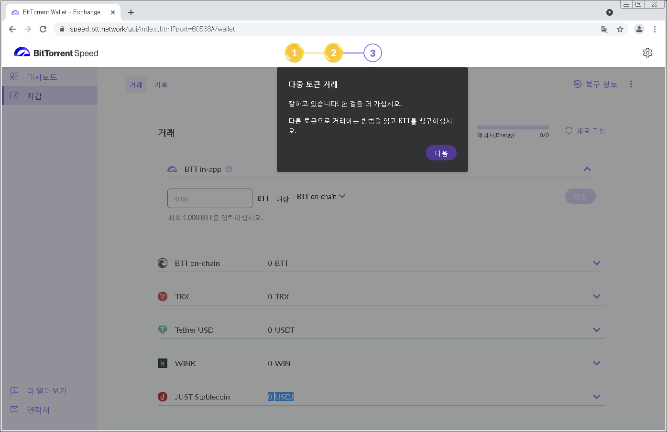Click the BitTorrent Speed logo
The image size is (667, 432).
click(x=56, y=53)
